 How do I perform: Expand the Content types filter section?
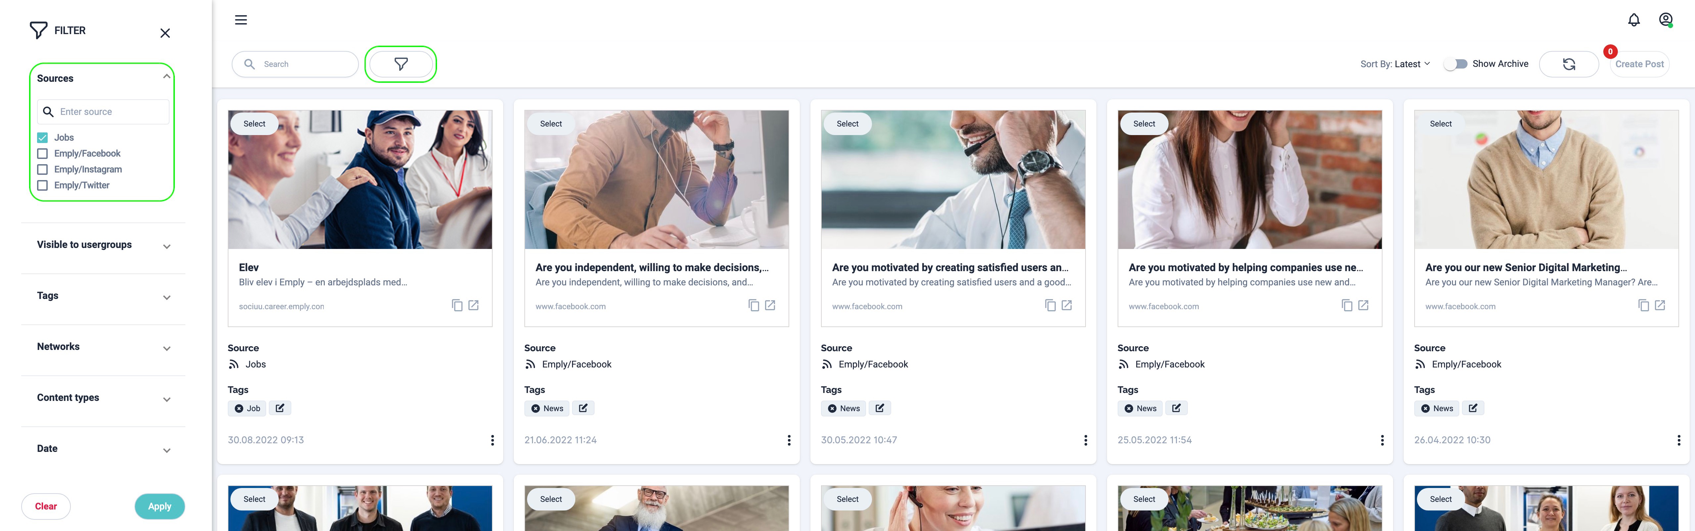click(103, 398)
